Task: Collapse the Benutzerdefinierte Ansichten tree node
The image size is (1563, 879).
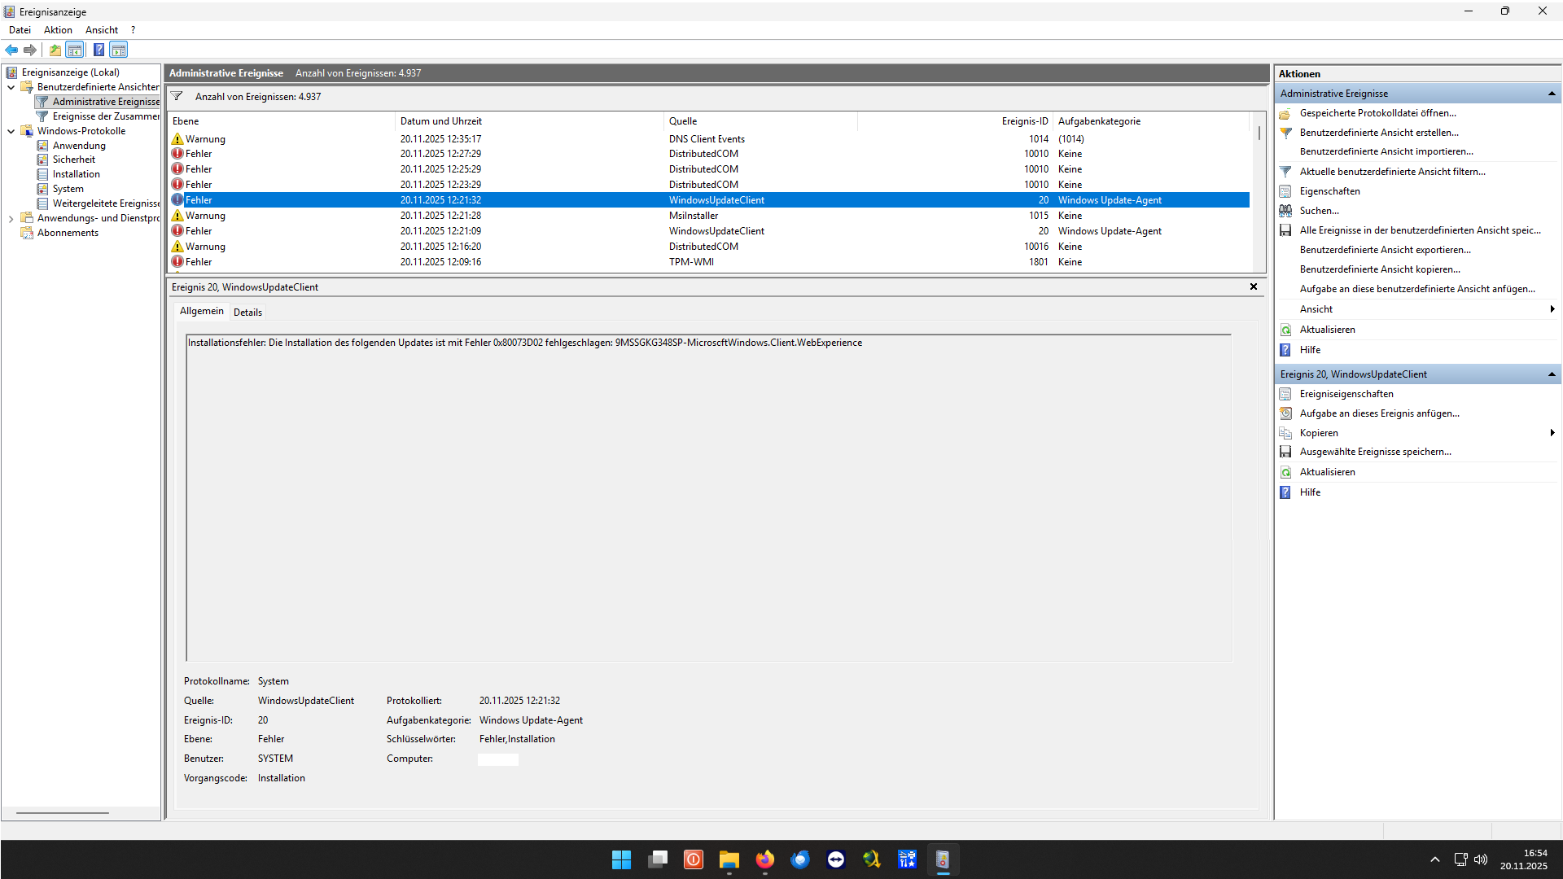Action: 11,87
